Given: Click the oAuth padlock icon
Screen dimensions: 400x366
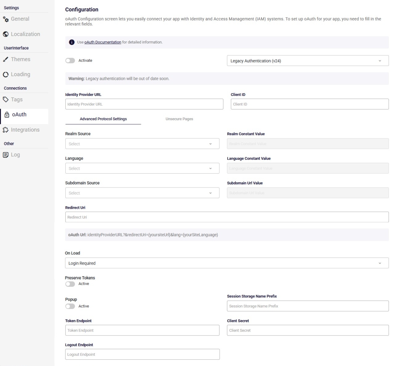Looking at the screenshot, I should 7,115.
